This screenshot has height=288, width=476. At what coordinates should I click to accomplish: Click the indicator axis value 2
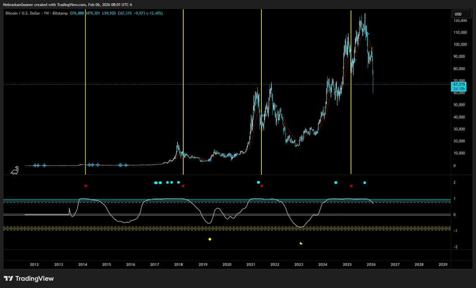coord(455,182)
